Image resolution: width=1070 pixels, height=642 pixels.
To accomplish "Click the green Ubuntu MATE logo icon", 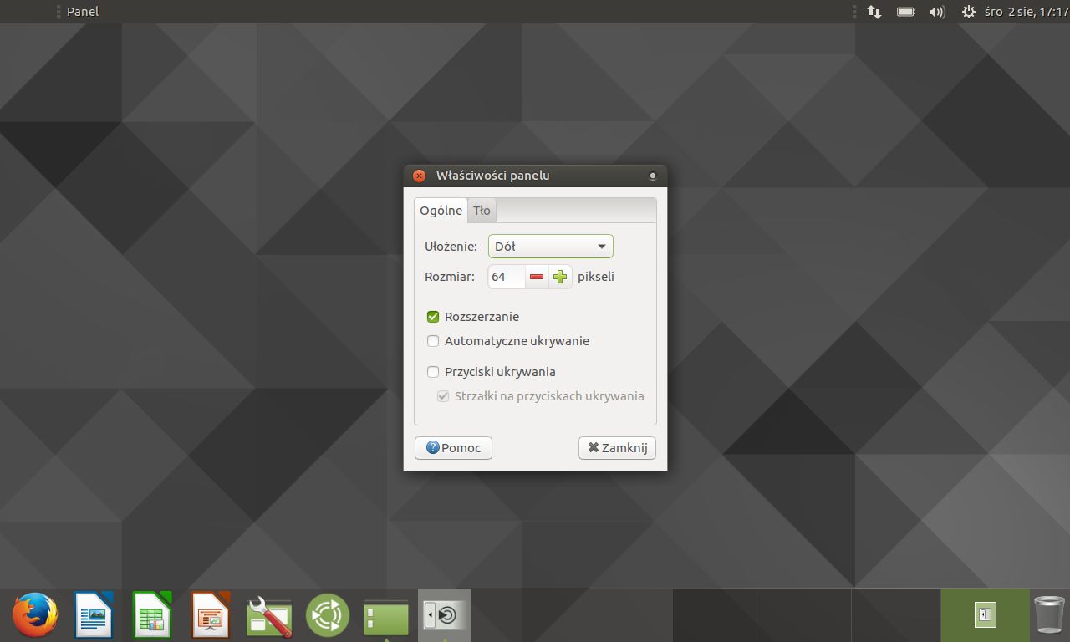I will pyautogui.click(x=328, y=616).
